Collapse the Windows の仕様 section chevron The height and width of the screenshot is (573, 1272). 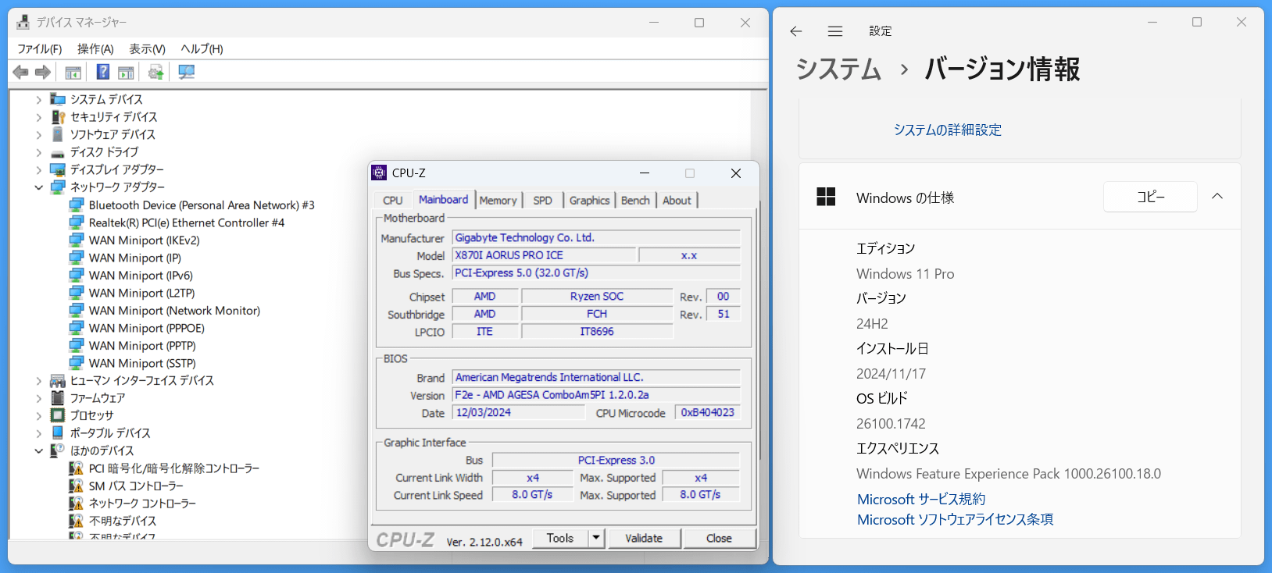1217,197
